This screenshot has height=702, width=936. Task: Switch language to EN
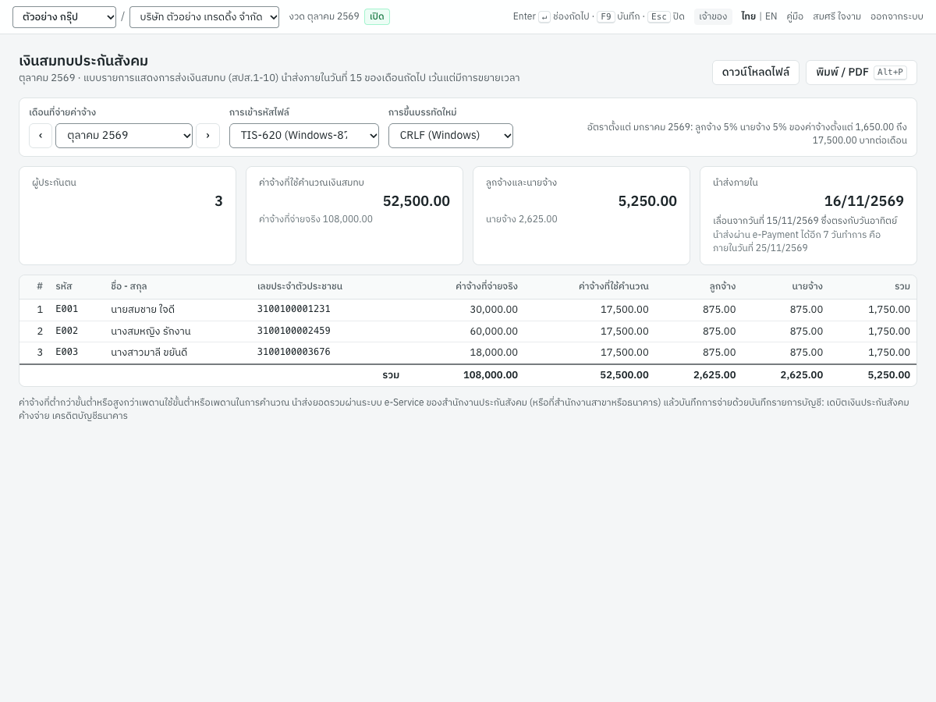[771, 16]
